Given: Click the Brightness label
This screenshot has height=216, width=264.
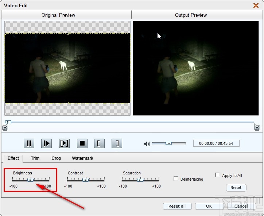Looking at the screenshot, I should pyautogui.click(x=23, y=173).
